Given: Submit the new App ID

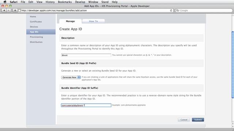Looking at the screenshot, I should pyautogui.click(x=198, y=120).
